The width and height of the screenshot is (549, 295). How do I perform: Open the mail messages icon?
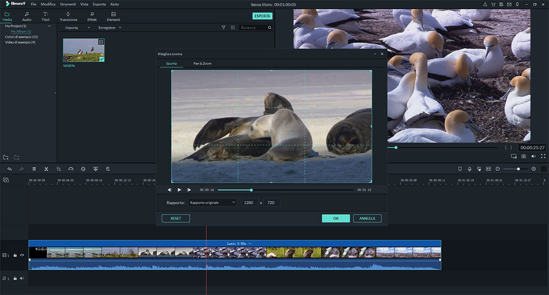(509, 4)
